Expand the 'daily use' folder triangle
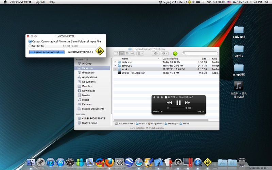Viewport: 272px width, 170px height. click(x=115, y=62)
